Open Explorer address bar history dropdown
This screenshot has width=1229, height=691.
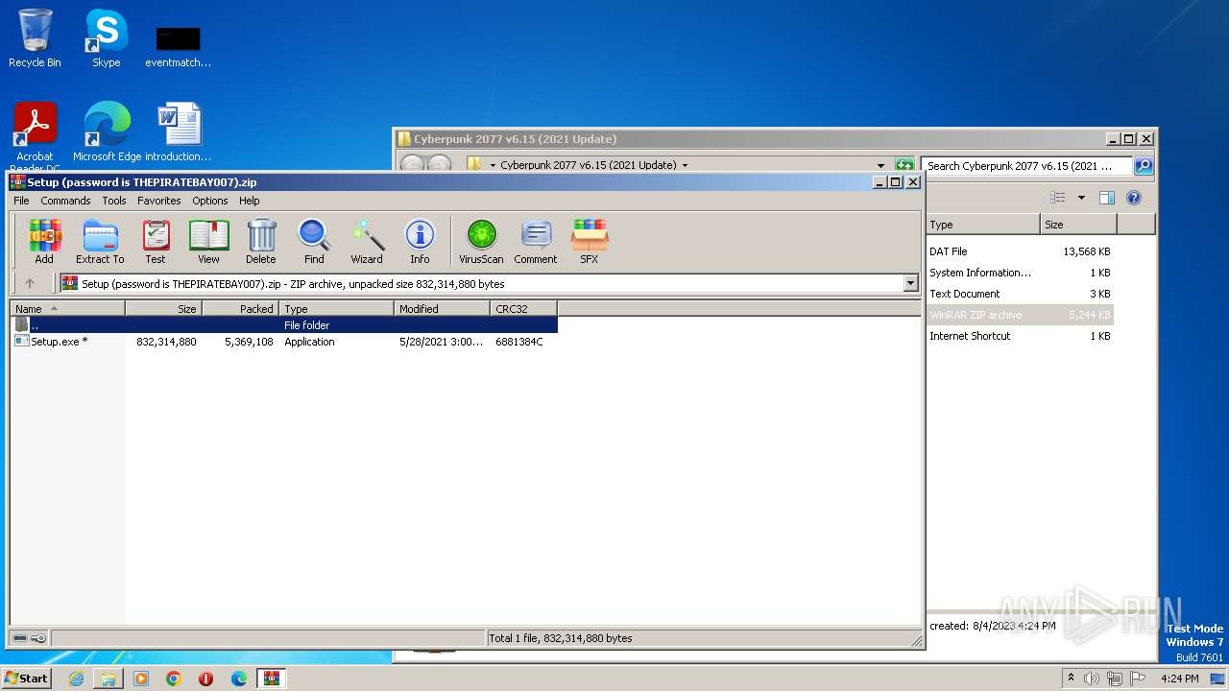tap(880, 165)
